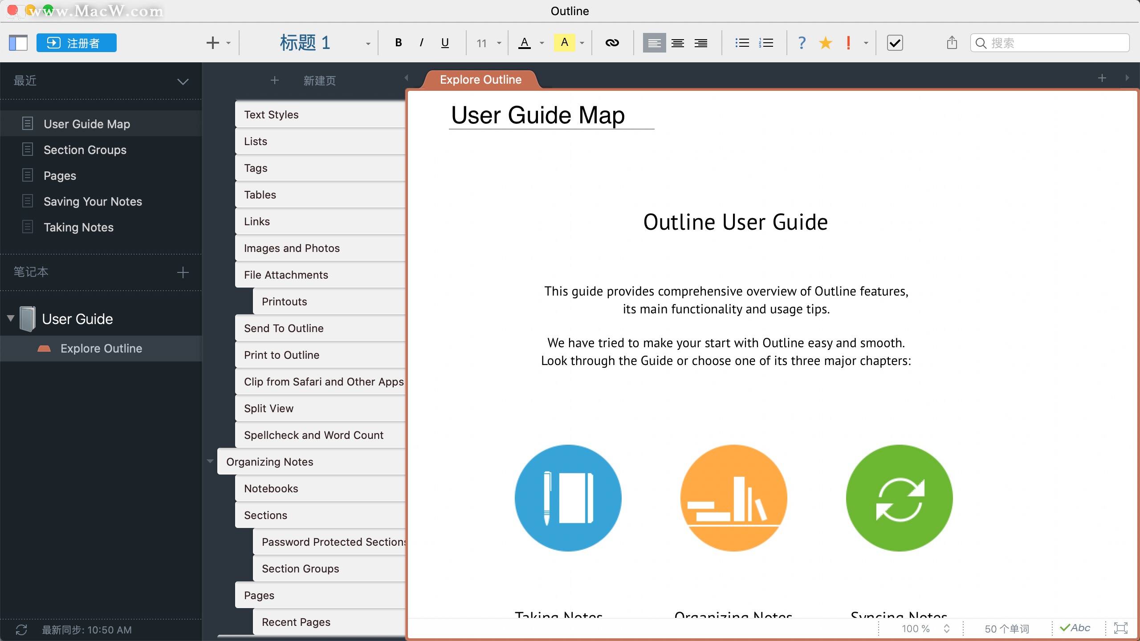
Task: Toggle the Abc spellcheck indicator
Action: point(1075,628)
